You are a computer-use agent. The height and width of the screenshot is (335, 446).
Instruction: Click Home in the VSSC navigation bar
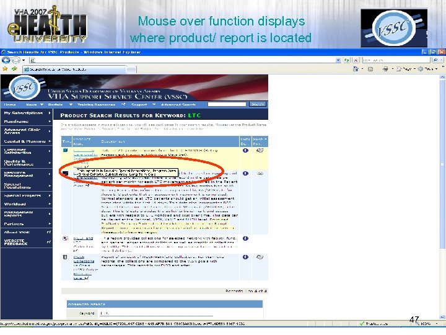[10, 105]
